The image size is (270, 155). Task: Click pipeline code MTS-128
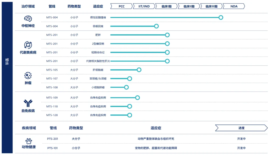(52, 115)
